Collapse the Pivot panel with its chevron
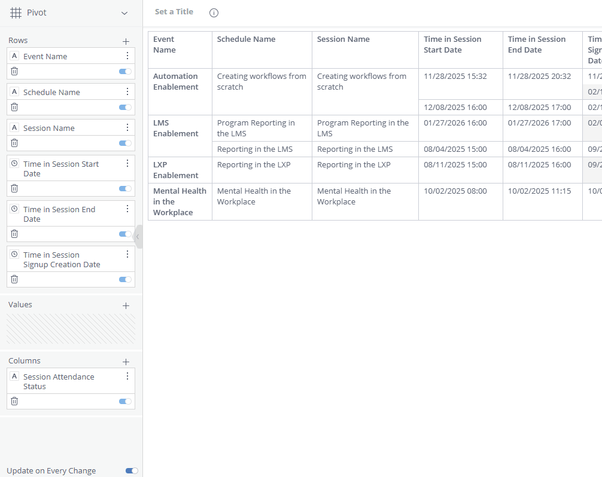Viewport: 602px width, 477px height. pos(124,13)
